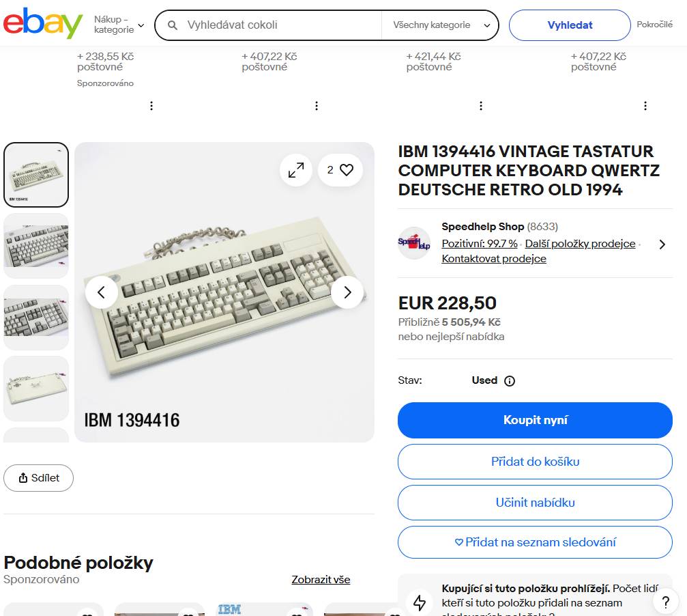Expand seller details chevron arrow
Viewport: 687px width, 616px height.
(662, 244)
